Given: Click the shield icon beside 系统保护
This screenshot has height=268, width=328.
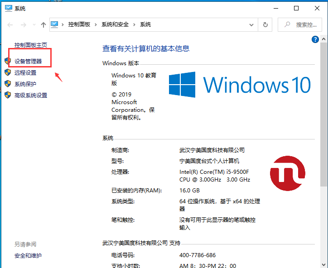Looking at the screenshot, I should [x=8, y=84].
